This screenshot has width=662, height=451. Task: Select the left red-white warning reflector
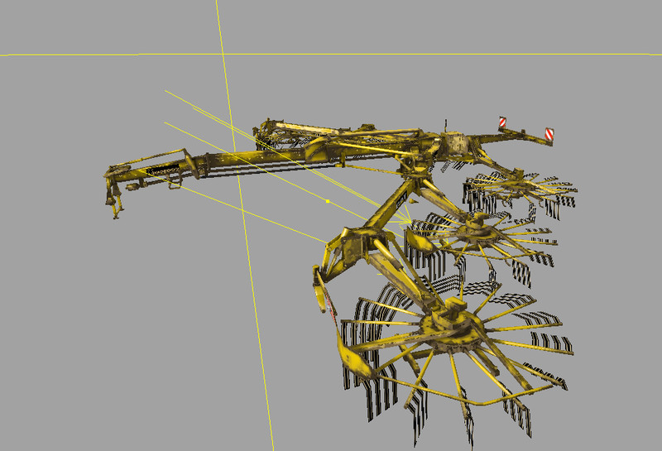click(x=501, y=123)
